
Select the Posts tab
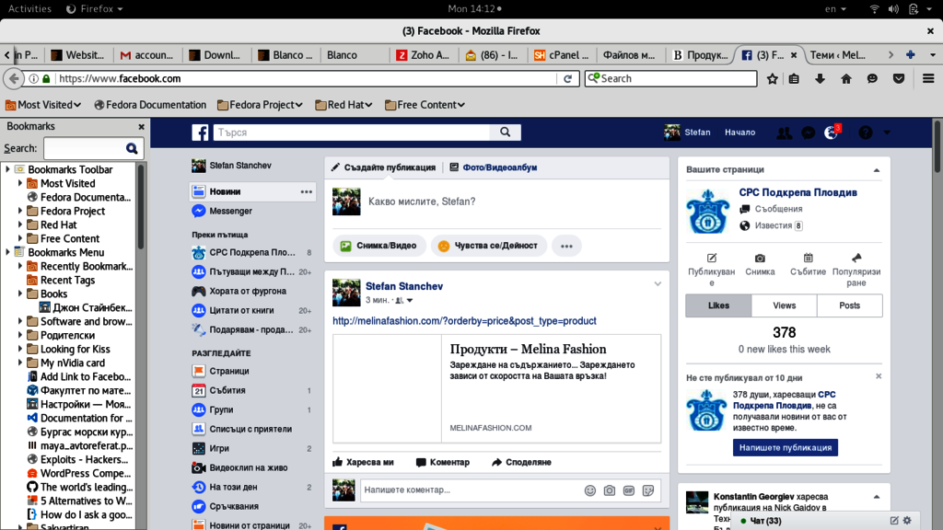(x=849, y=305)
